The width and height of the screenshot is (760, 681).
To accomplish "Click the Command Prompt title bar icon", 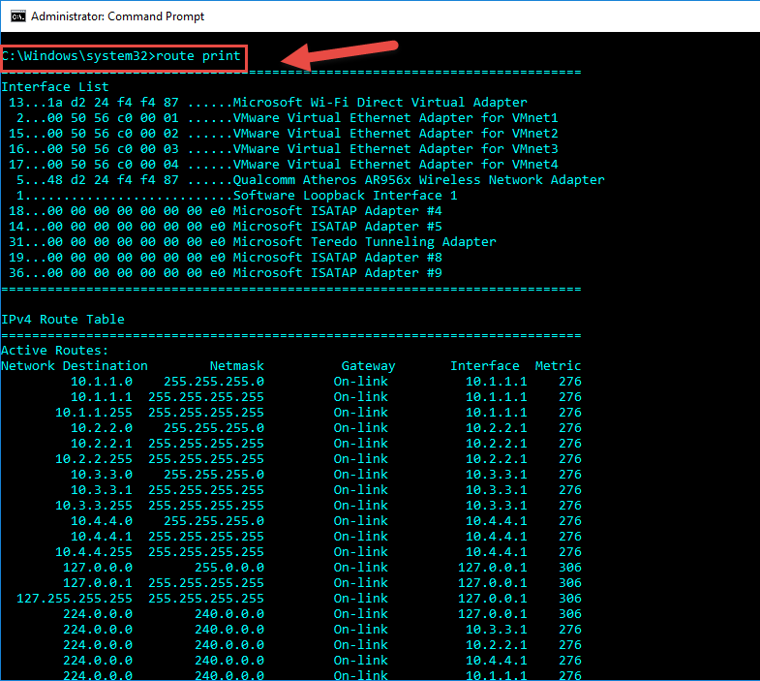I will 18,16.
